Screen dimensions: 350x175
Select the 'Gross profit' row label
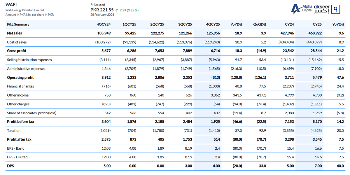(17, 51)
